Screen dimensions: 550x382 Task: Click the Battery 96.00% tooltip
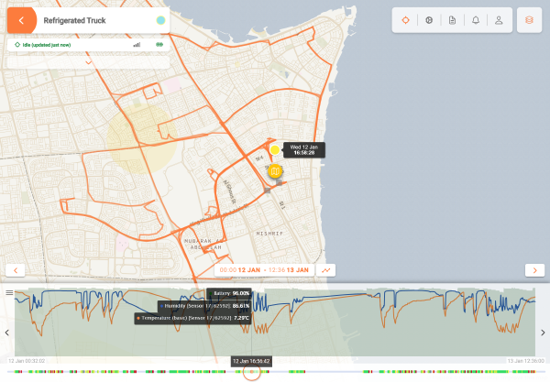229,293
